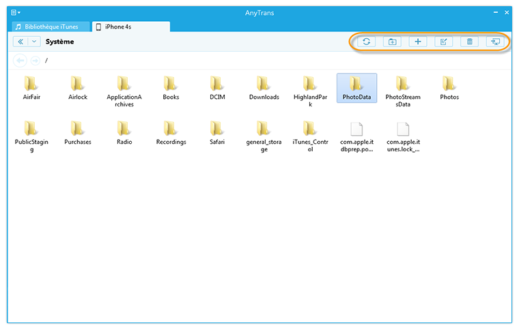
Task: Select the Safari folder
Action: click(x=217, y=133)
